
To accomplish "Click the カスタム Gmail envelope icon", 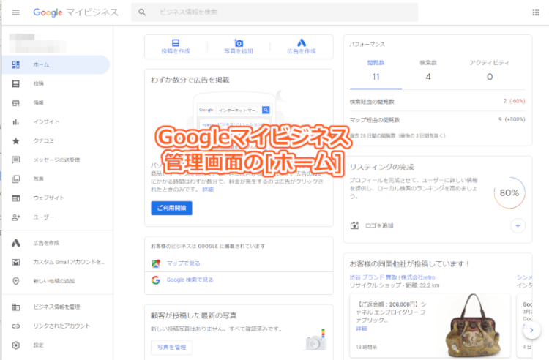I will [x=16, y=262].
